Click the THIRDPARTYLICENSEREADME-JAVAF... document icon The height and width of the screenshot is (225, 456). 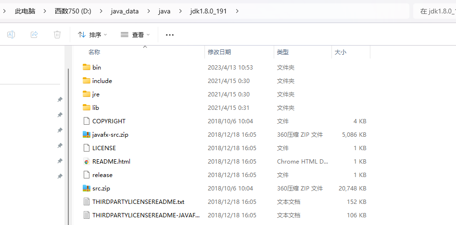[x=87, y=215]
